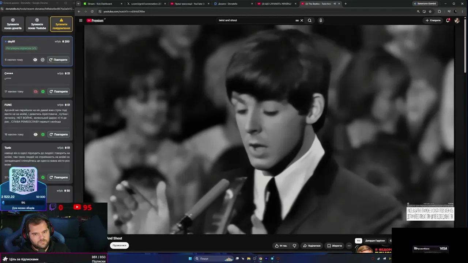
Task: Save the video with Зберегти
Action: tap(335, 246)
